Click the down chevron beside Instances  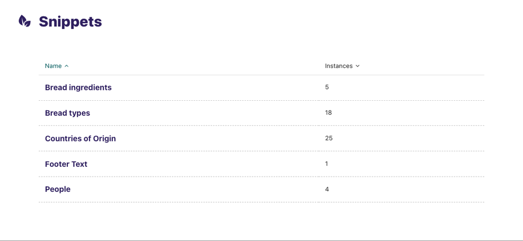[357, 66]
